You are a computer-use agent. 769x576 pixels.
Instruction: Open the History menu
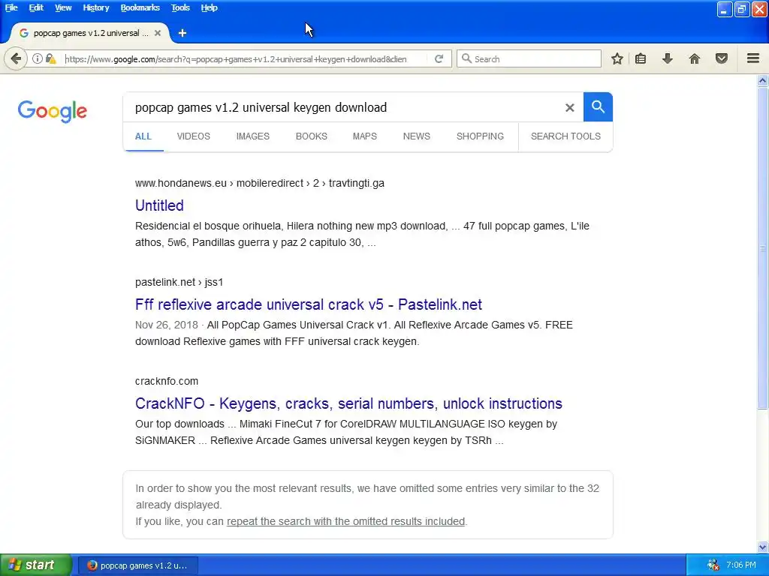pyautogui.click(x=95, y=7)
